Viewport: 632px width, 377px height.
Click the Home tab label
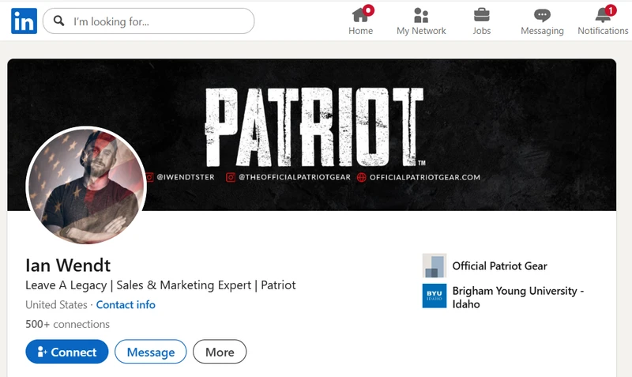[361, 31]
